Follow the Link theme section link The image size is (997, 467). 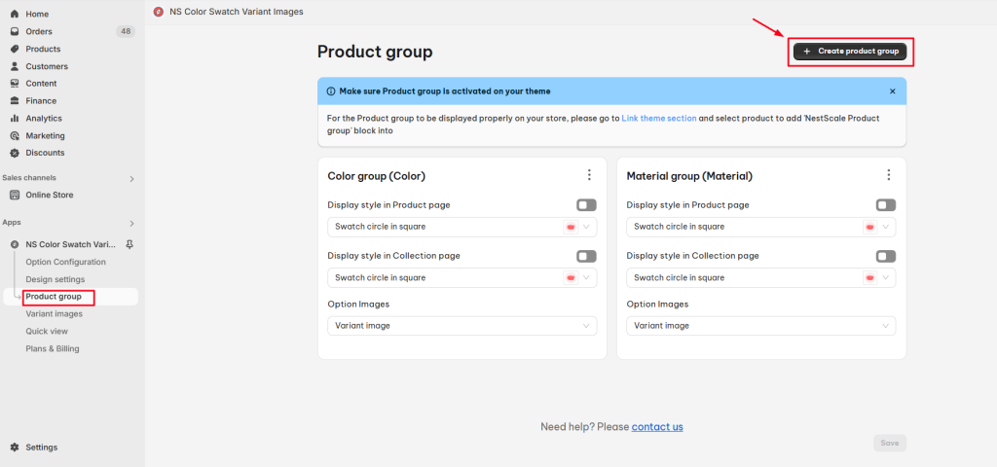pyautogui.click(x=659, y=118)
